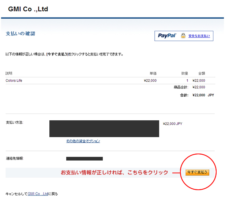Viewport: 225px width, 200px height.
Task: Click the 単価 unit price column header
Action: 153,73
